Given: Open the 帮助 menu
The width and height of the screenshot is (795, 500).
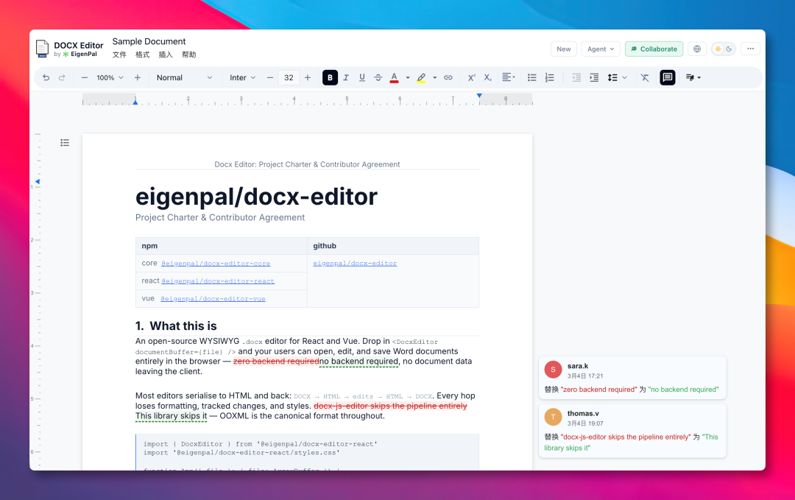Looking at the screenshot, I should point(189,54).
